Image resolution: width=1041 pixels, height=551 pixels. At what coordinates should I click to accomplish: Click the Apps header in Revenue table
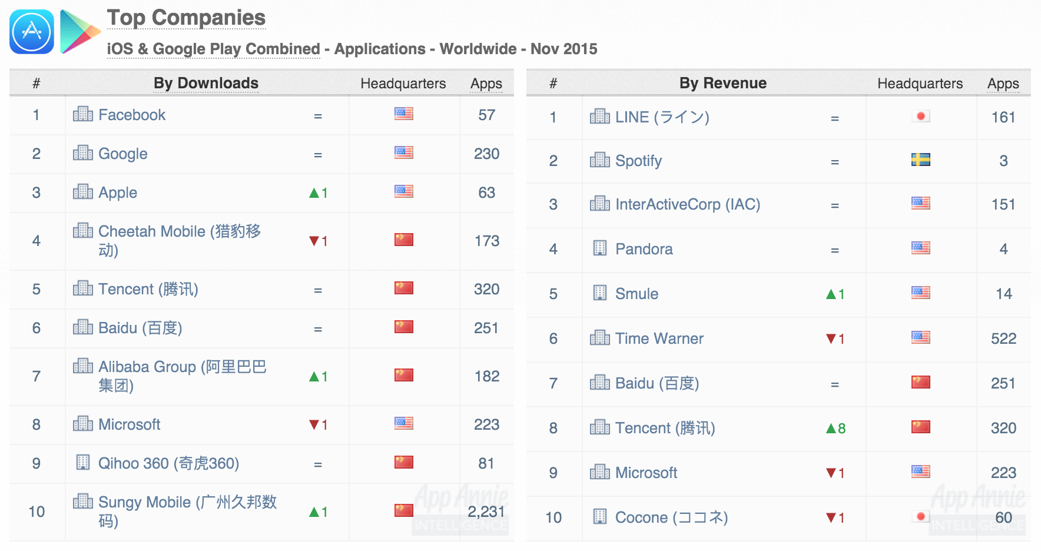(1003, 84)
